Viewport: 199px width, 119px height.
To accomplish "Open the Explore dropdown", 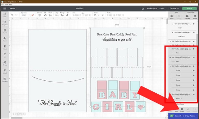I will click(x=174, y=9).
